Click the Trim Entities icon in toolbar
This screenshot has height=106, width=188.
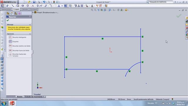coord(66,6)
